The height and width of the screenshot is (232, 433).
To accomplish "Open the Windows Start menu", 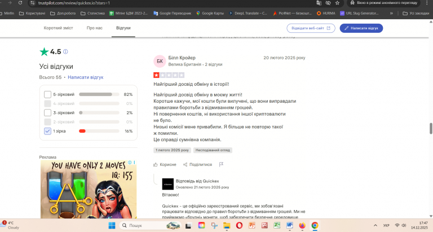I will [112, 226].
